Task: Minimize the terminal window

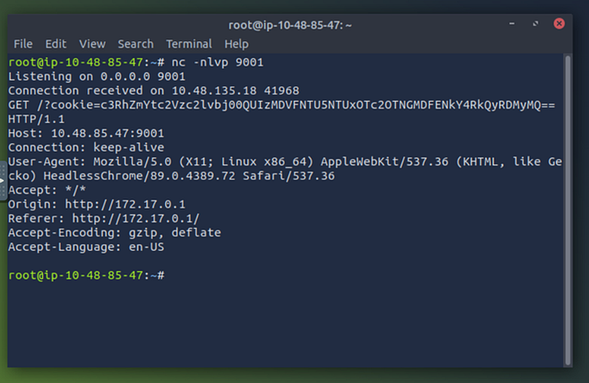Action: tap(512, 24)
